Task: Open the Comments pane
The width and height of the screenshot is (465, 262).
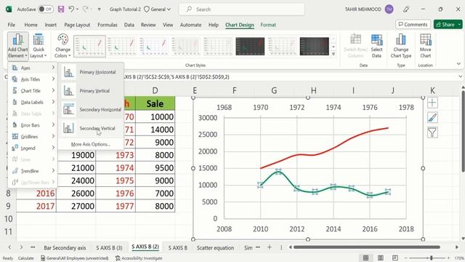Action: tap(413, 24)
